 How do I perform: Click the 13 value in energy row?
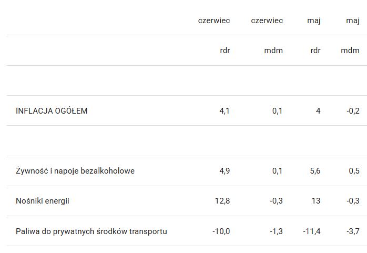click(x=316, y=201)
